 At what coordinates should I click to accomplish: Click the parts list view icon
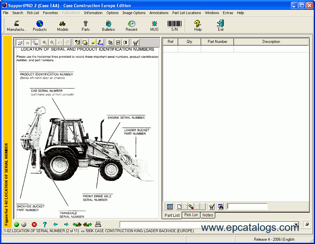click(170, 207)
